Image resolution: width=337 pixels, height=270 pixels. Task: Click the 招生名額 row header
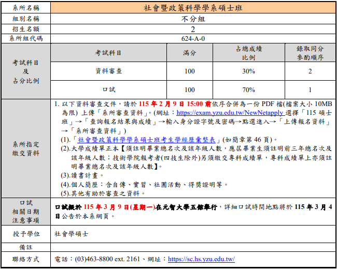(x=26, y=29)
